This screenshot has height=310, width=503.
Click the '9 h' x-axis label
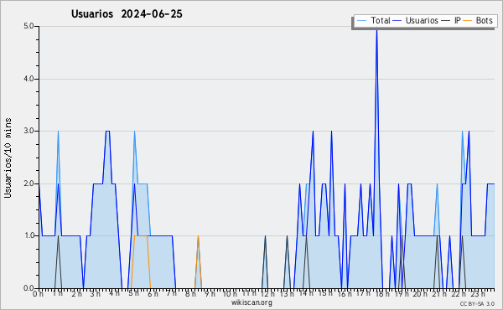click(210, 294)
